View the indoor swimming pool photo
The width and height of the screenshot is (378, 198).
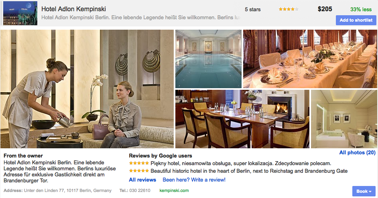pos(208,59)
